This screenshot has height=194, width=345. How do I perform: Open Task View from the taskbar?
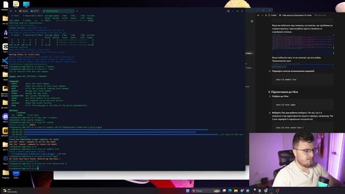[224, 191]
